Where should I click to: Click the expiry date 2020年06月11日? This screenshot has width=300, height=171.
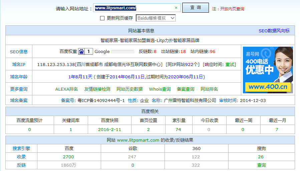186,77
